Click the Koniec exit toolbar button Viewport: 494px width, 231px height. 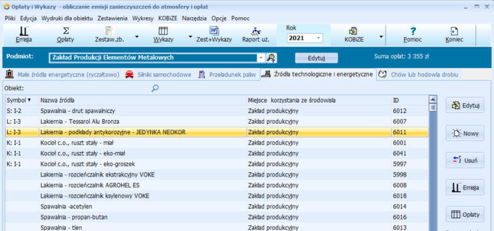click(454, 35)
